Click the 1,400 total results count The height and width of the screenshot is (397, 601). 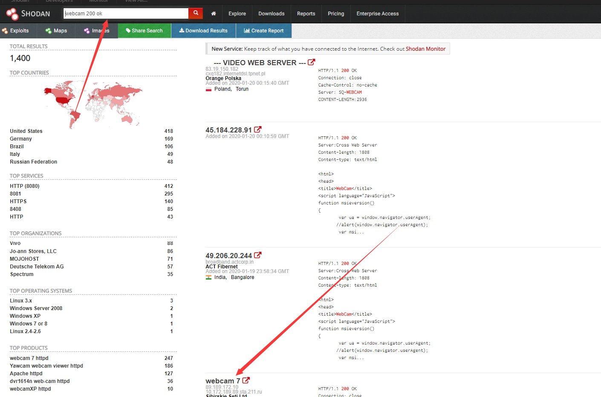[20, 58]
